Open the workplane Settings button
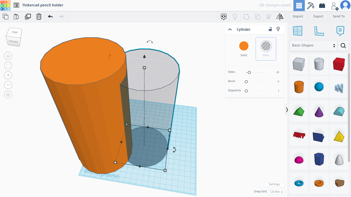The image size is (351, 197). (274, 184)
